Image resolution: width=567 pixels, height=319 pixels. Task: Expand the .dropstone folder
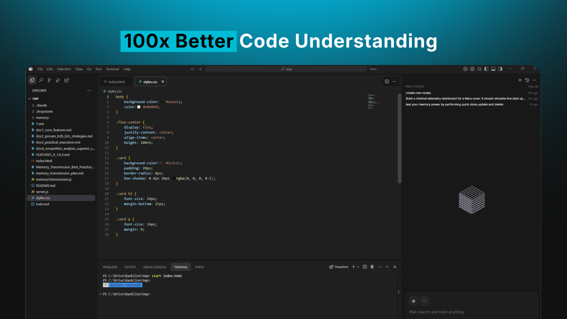click(x=44, y=111)
